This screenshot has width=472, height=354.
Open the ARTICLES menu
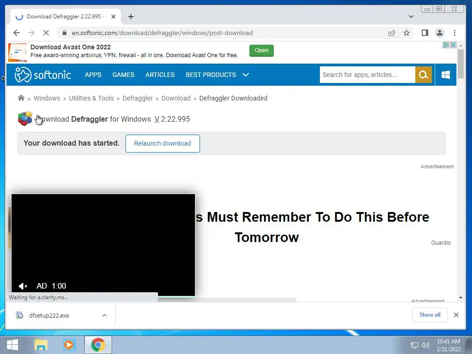click(x=160, y=75)
